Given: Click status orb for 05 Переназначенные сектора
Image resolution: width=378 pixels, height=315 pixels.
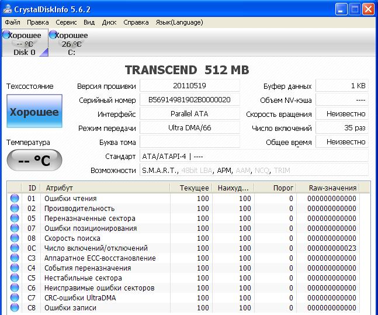Looking at the screenshot, I should pos(15,218).
